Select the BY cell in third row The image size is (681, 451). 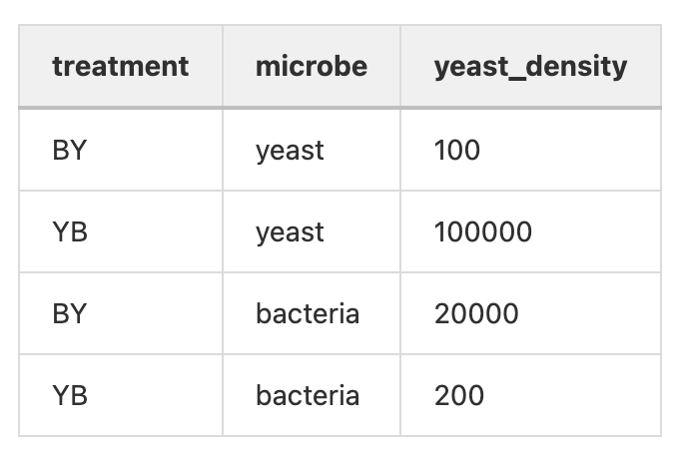(121, 313)
